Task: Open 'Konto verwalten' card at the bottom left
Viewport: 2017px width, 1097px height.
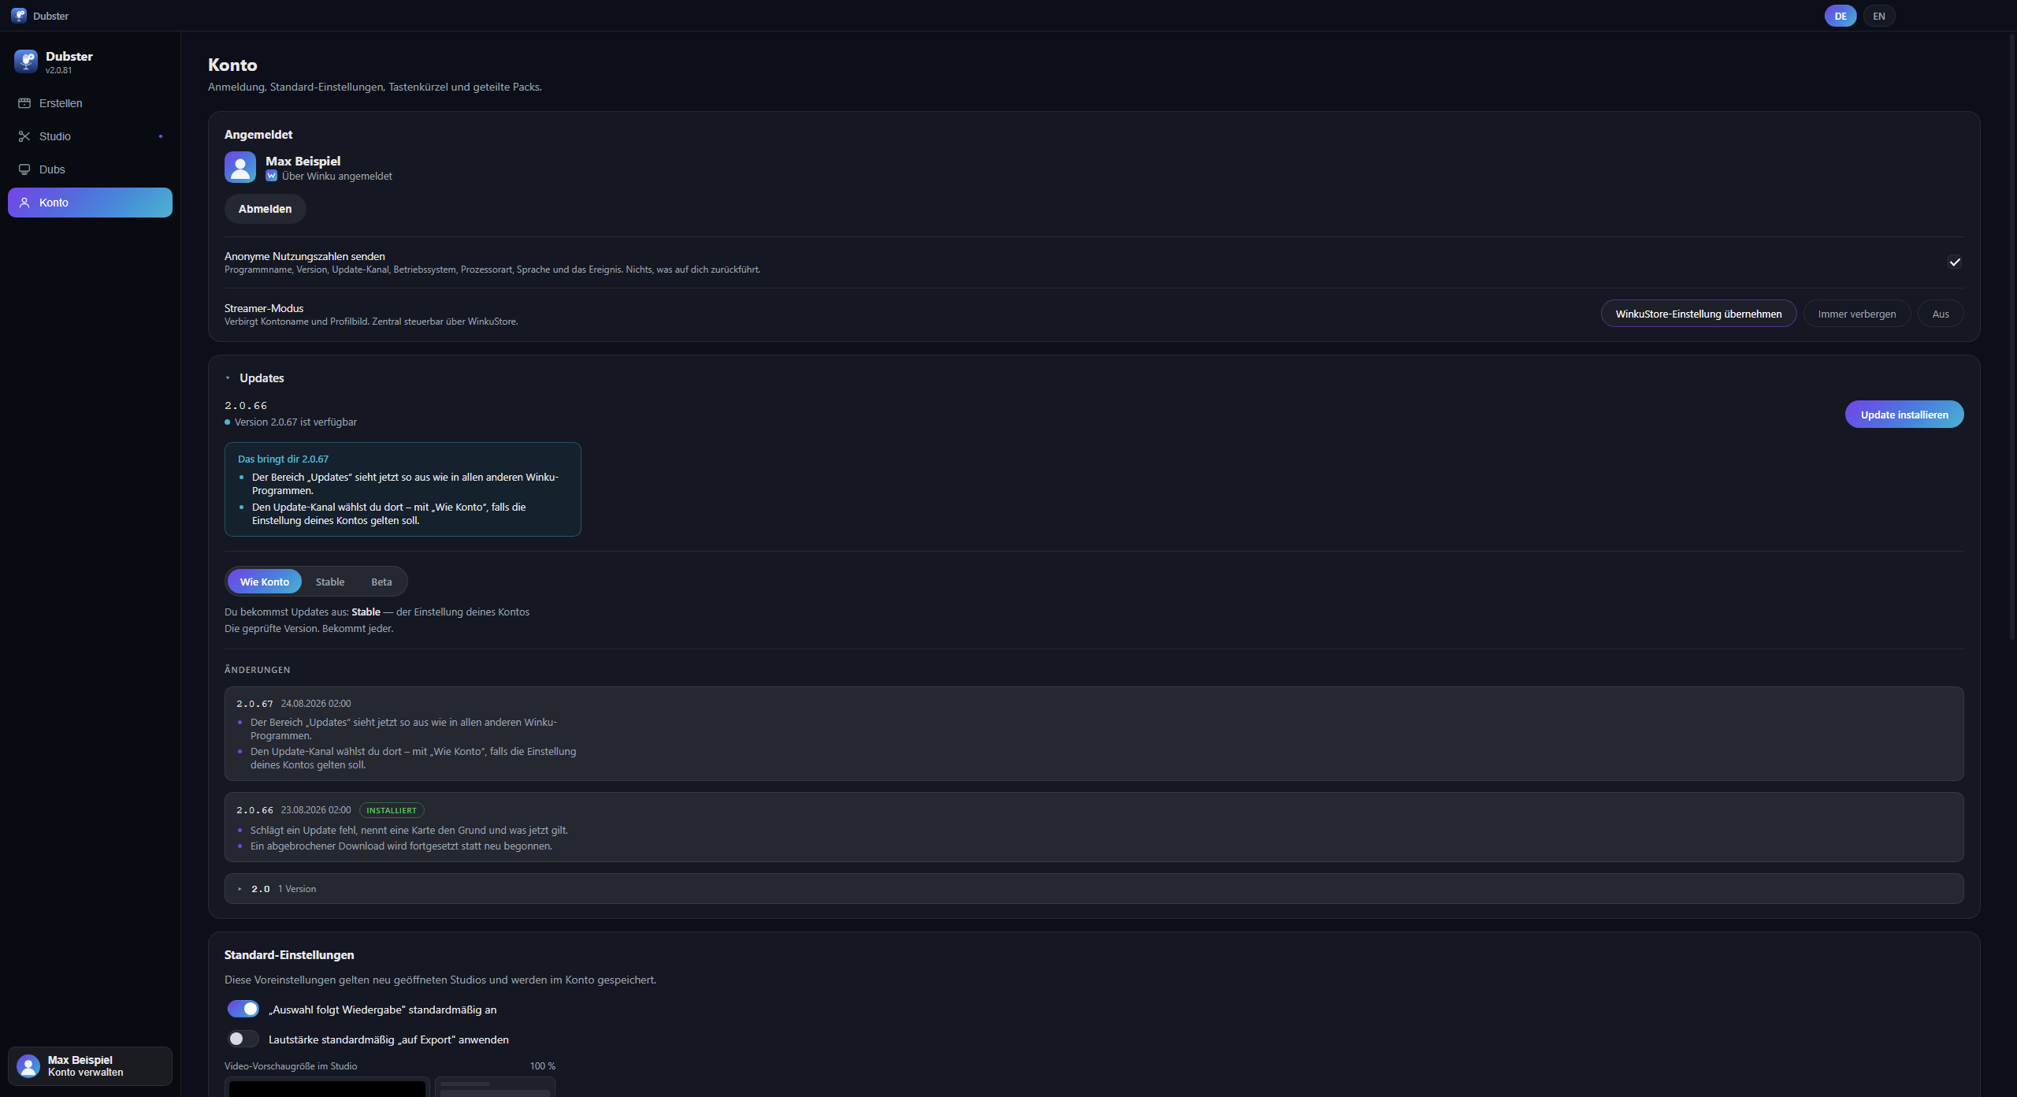Action: tap(90, 1066)
